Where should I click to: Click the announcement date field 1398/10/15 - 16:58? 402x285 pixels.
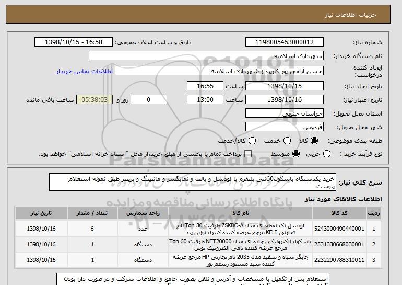(x=74, y=42)
